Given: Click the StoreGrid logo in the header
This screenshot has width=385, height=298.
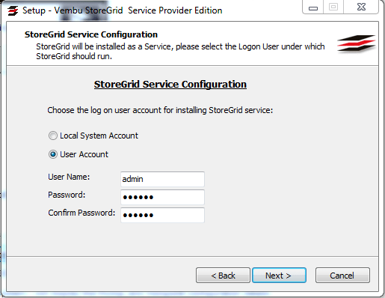Looking at the screenshot, I should coord(357,43).
